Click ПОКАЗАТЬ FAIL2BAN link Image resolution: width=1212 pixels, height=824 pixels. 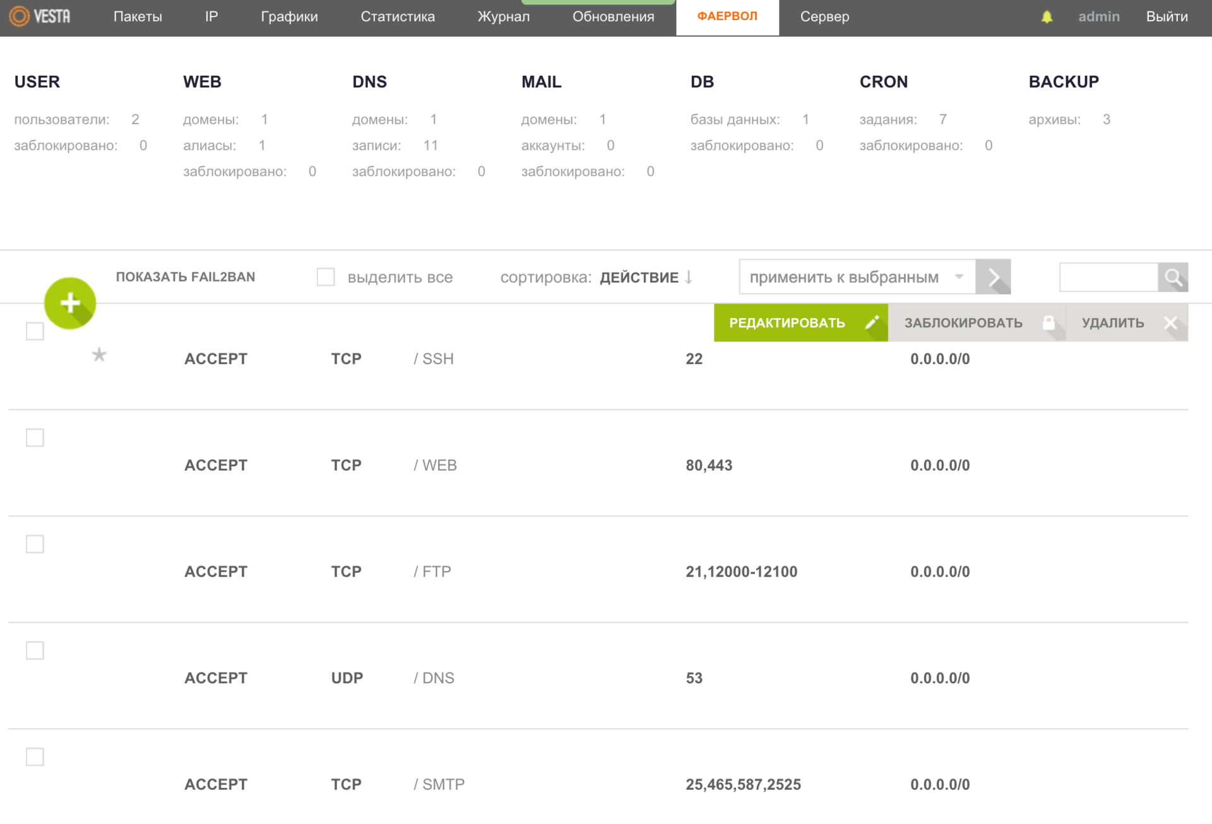click(186, 277)
